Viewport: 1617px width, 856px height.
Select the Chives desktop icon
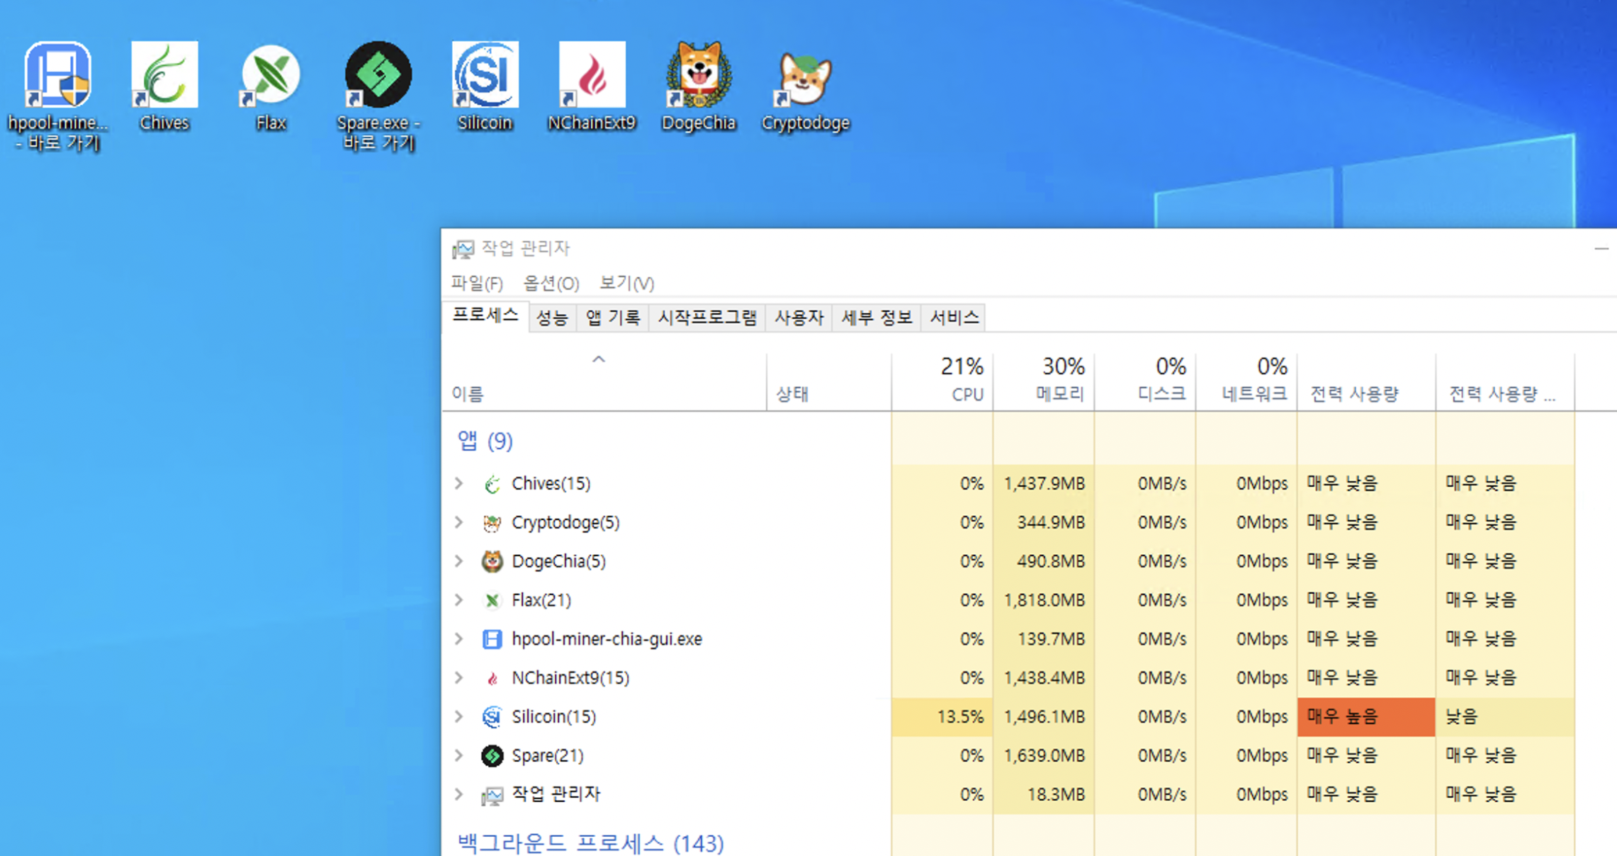tap(164, 76)
